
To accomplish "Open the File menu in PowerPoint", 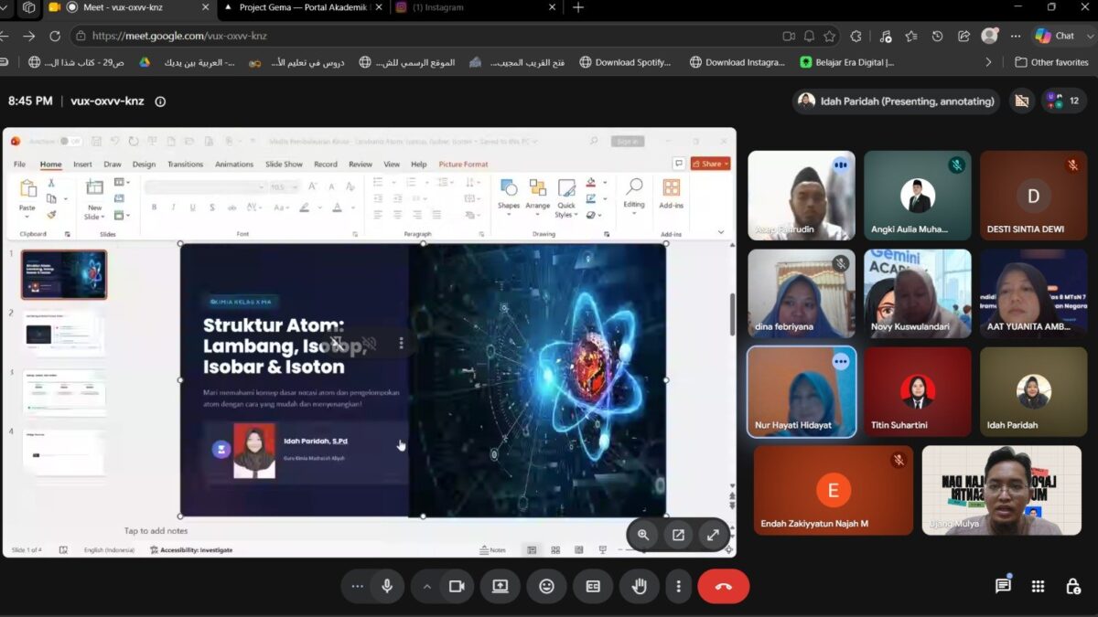I will point(19,165).
